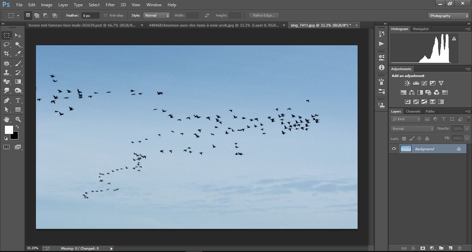
Task: Select the Horizontal Type tool
Action: pos(18,100)
